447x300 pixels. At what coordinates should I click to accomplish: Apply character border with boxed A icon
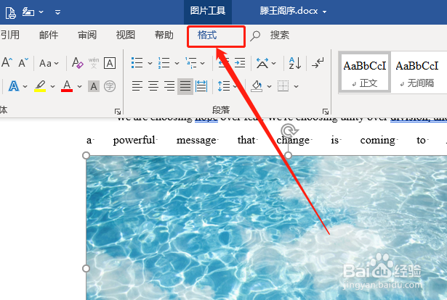[110, 63]
